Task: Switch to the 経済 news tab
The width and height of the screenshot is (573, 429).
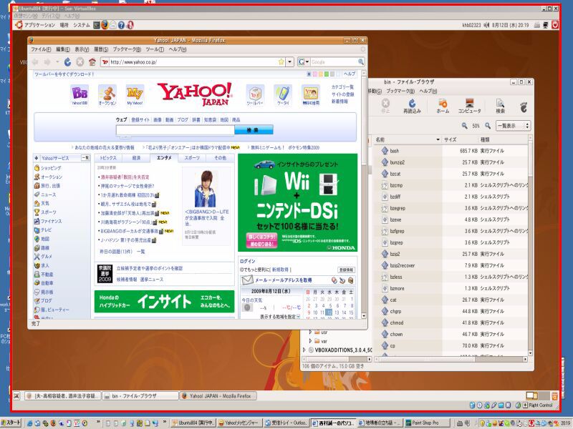Action: [136, 158]
